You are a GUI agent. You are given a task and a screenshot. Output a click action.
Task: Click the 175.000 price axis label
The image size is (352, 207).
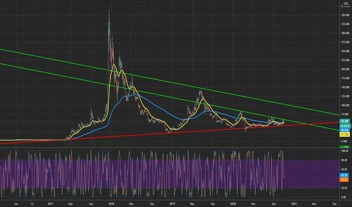[345, 78]
